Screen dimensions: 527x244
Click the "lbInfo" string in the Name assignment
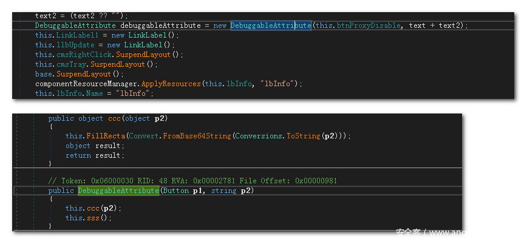pyautogui.click(x=135, y=93)
